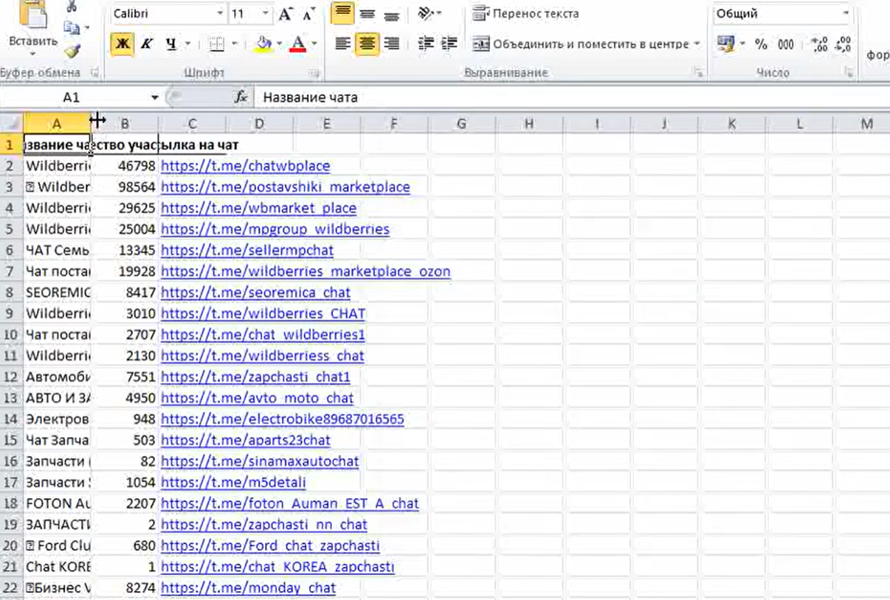This screenshot has width=890, height=600.
Task: Open the chatwbplace Telegram link
Action: point(245,166)
